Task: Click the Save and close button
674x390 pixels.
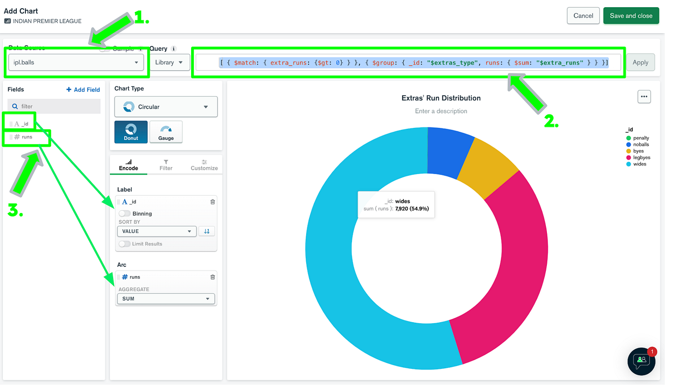Action: pyautogui.click(x=631, y=15)
